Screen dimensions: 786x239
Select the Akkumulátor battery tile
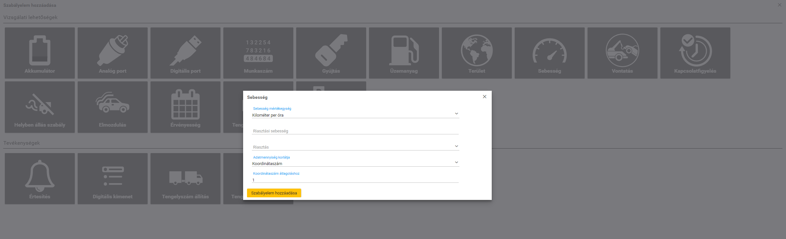[40, 53]
